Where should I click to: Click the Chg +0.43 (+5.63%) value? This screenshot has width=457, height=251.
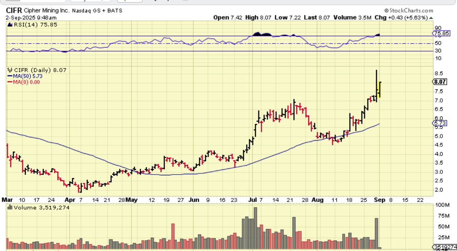[401, 18]
